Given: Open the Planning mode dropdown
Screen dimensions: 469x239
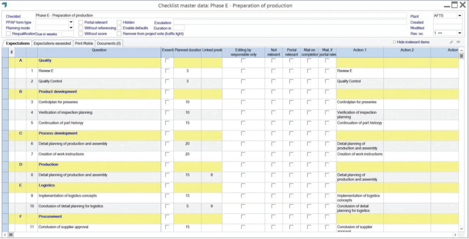Looking at the screenshot, I should pos(71,28).
